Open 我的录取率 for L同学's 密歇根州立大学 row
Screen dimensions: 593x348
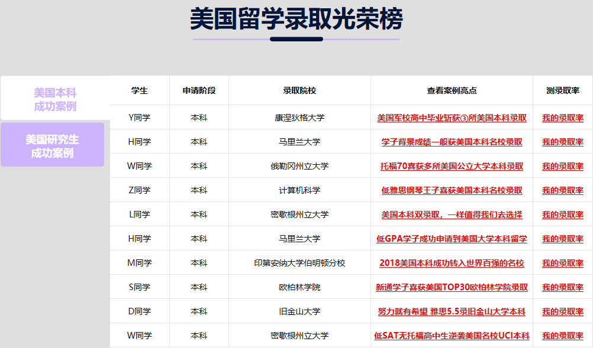[x=562, y=214]
